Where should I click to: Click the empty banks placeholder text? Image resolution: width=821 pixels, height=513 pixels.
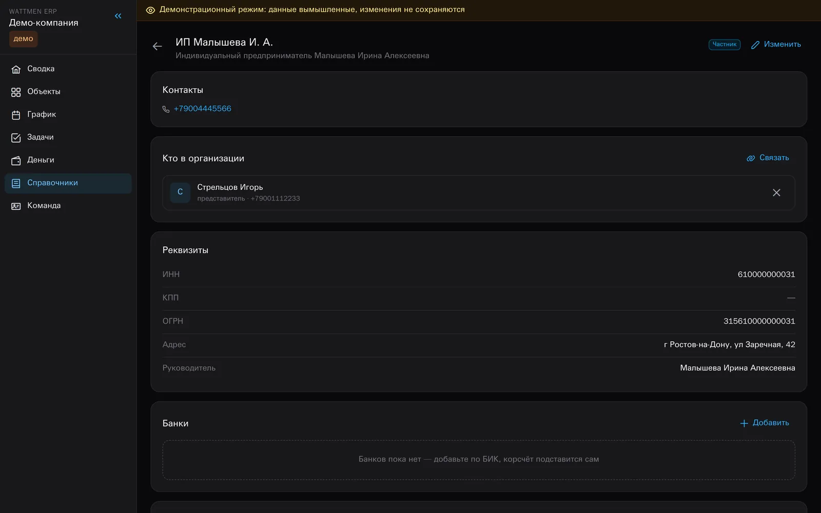point(479,459)
